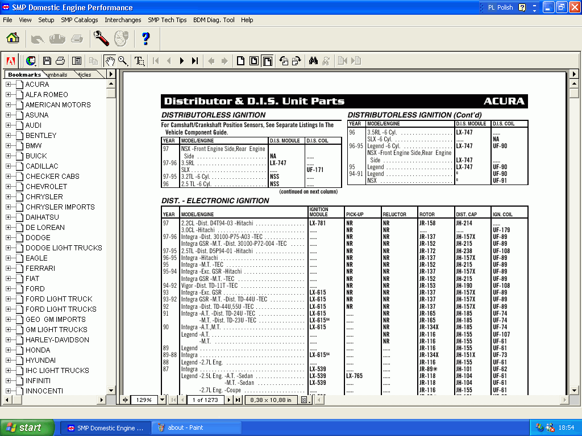Open the zoom level dropdown arrow
The height and width of the screenshot is (436, 582).
pos(162,400)
